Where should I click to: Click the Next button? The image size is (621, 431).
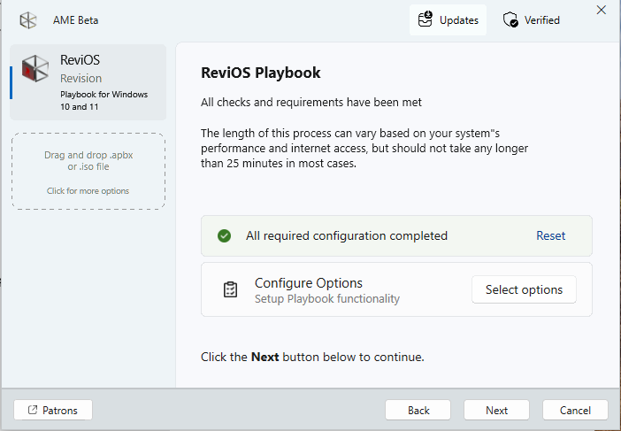496,410
